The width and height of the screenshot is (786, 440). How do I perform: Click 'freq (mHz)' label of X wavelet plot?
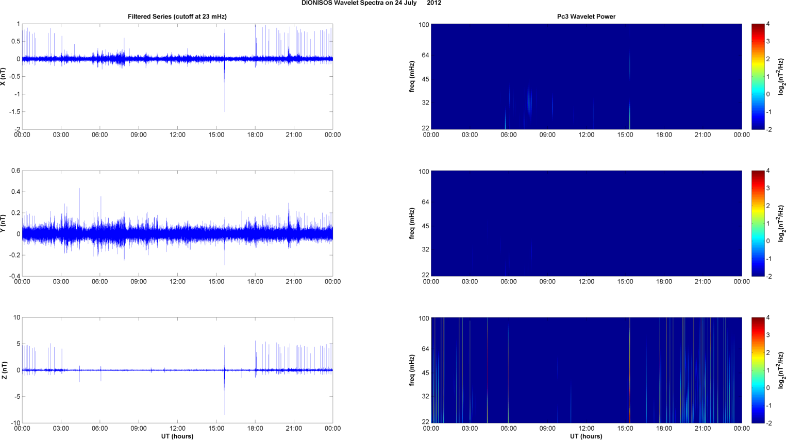pyautogui.click(x=412, y=77)
